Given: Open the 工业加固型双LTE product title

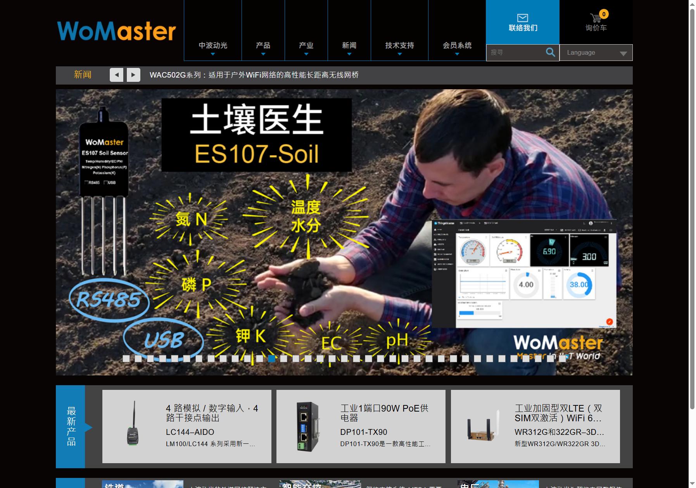Looking at the screenshot, I should pyautogui.click(x=558, y=413).
